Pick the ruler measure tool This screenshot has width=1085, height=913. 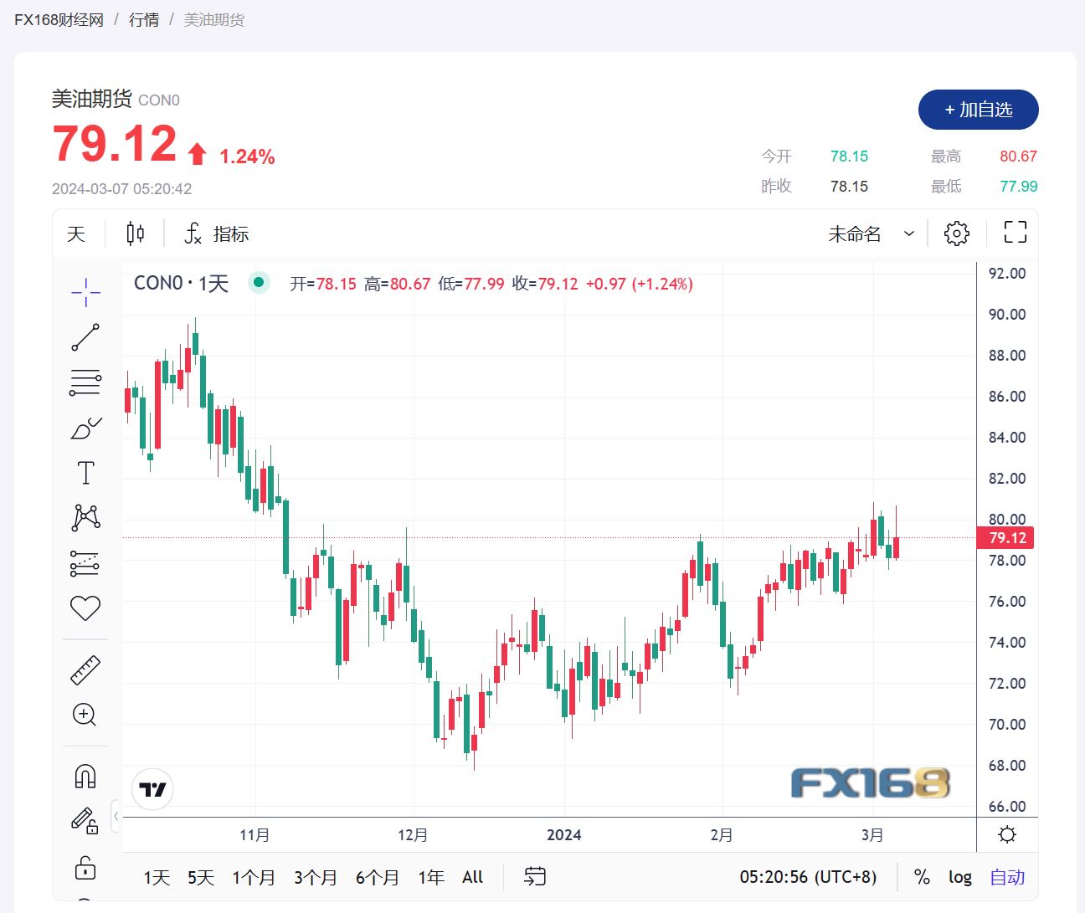[85, 670]
